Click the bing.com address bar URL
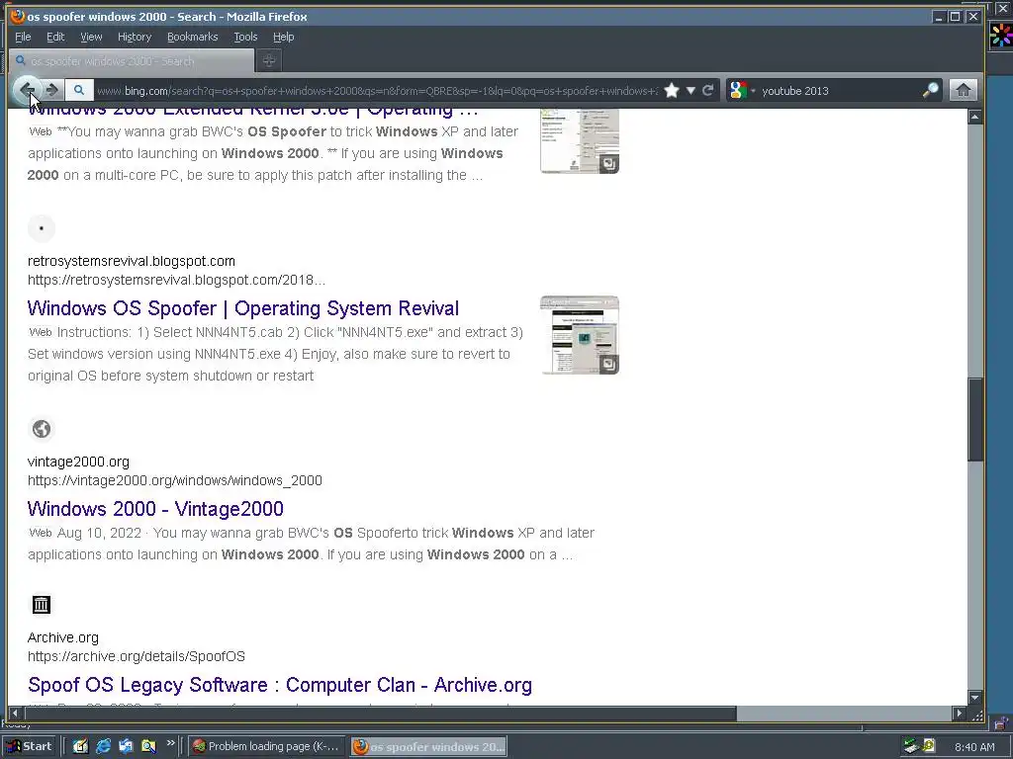Image resolution: width=1013 pixels, height=759 pixels. 377,91
